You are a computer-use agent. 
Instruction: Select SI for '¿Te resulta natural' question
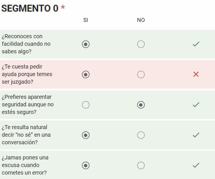coord(86,135)
